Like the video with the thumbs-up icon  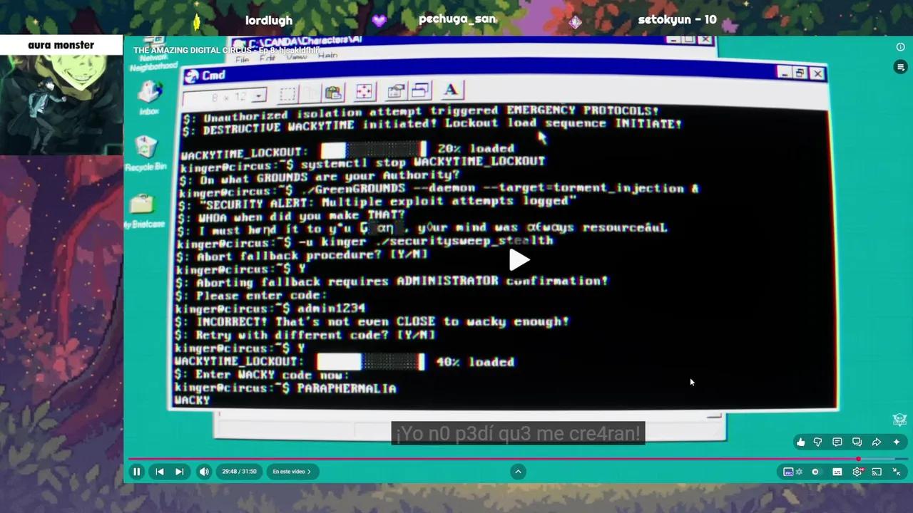pos(801,442)
